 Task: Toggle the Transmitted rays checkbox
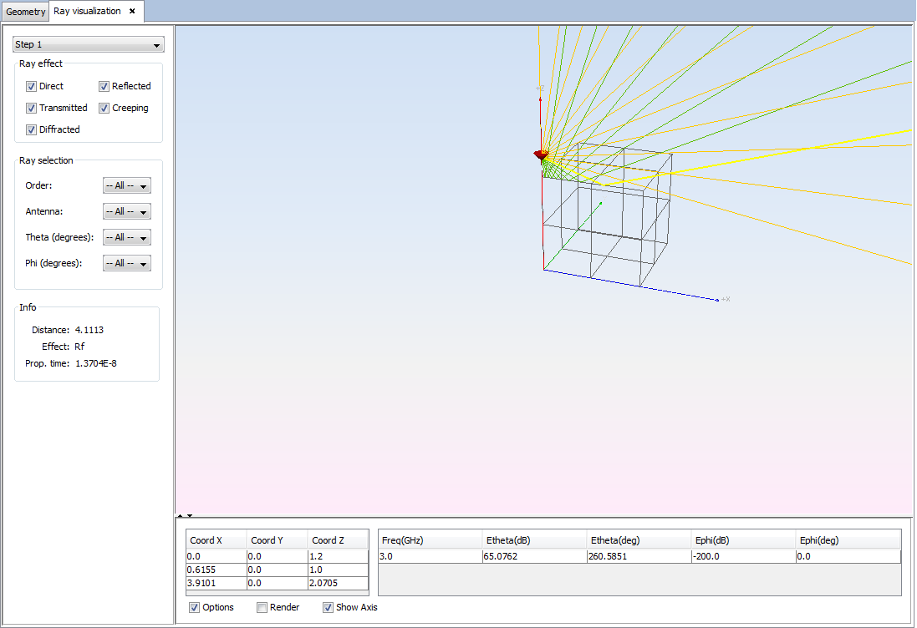(31, 108)
